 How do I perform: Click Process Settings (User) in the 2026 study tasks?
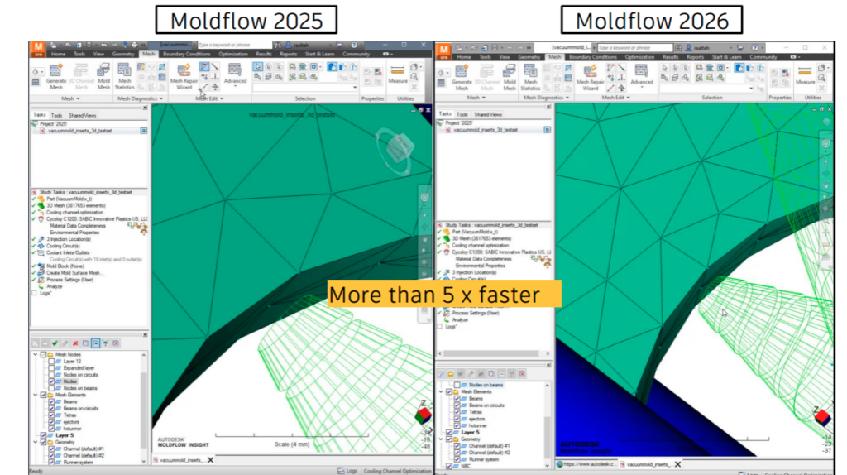(476, 313)
